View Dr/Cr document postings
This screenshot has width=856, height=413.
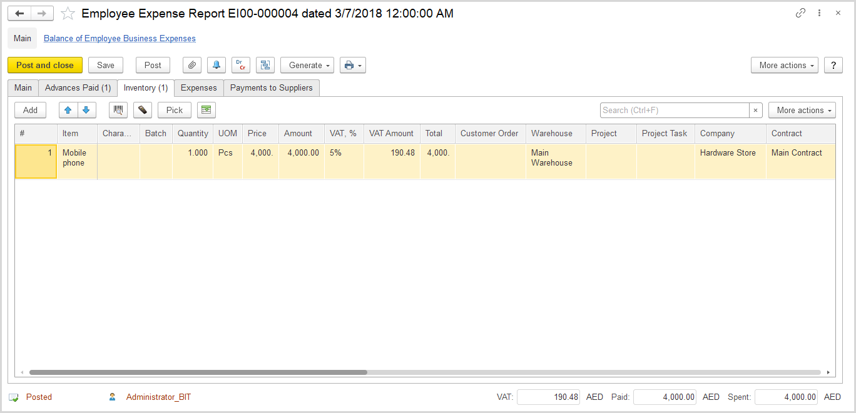[241, 65]
